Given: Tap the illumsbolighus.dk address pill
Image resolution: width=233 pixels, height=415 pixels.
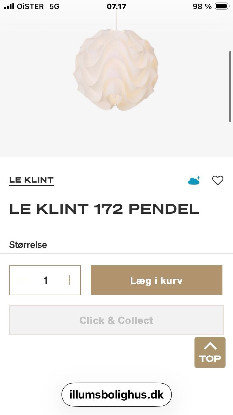Looking at the screenshot, I should 116,394.
